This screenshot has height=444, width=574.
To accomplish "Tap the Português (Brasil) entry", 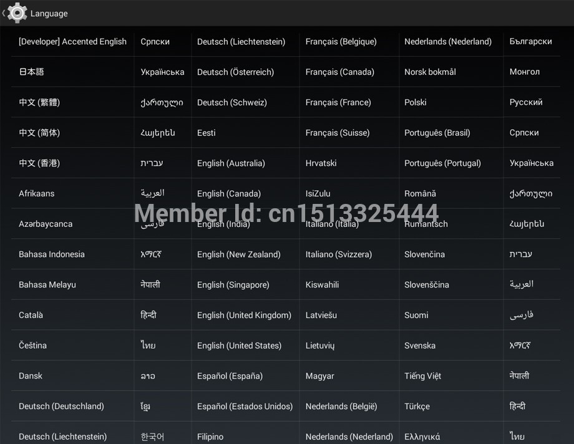I will click(x=437, y=133).
